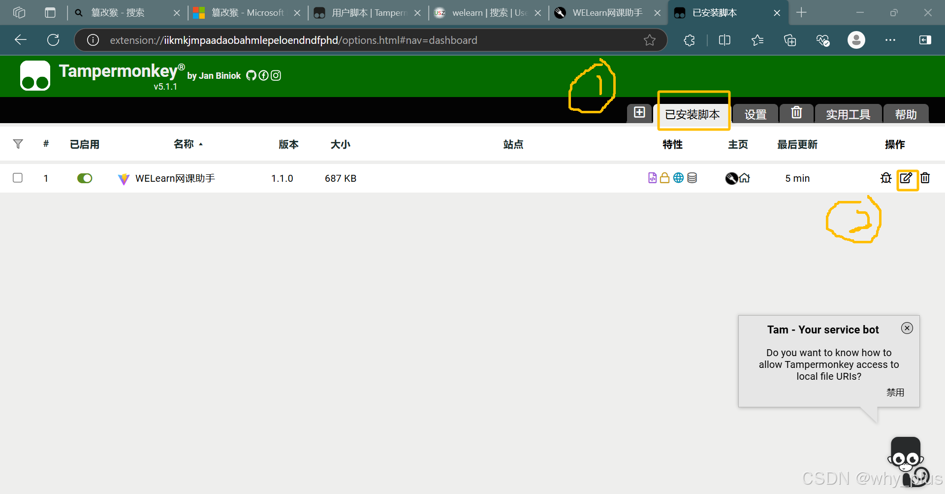
Task: Switch to 篡改猴 - Microsoft browser tab
Action: [x=248, y=13]
